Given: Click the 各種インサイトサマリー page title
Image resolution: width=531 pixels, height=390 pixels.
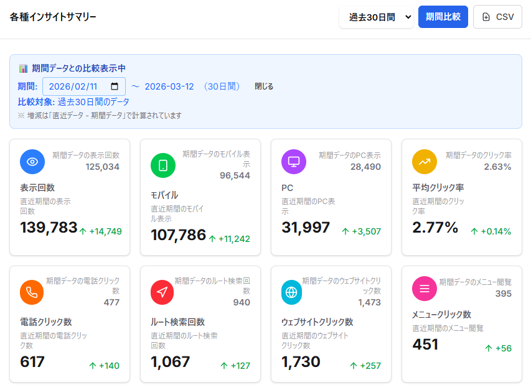Looking at the screenshot, I should coord(53,17).
